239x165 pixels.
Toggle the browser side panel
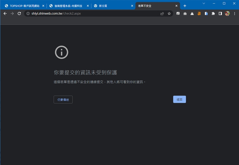coord(220,14)
